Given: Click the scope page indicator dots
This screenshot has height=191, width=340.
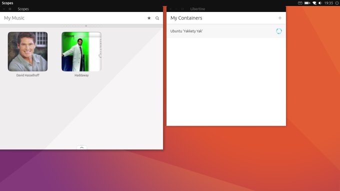Looking at the screenshot, I should [81, 26].
